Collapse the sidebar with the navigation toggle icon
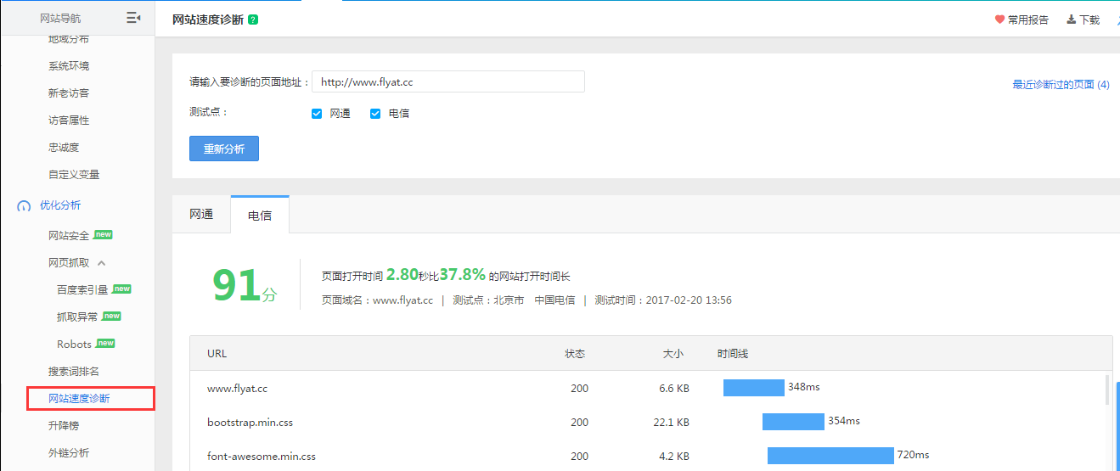Viewport: 1120px width, 471px height. [133, 18]
